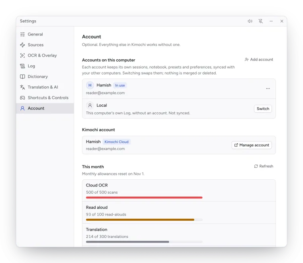Click Add account

259,59
